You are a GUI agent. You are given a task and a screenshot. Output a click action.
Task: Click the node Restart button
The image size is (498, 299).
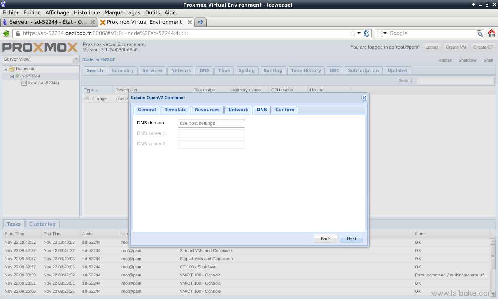[445, 60]
